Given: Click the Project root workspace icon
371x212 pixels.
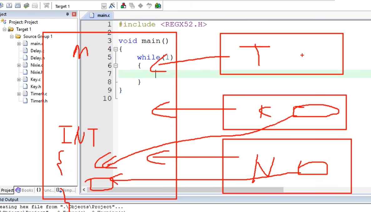Looking at the screenshot, I should (3, 22).
